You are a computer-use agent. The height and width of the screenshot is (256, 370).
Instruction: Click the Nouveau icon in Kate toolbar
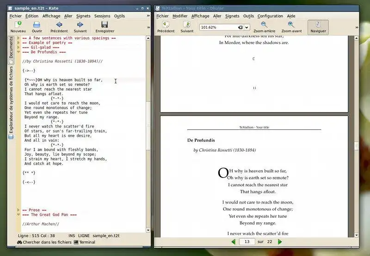[18, 24]
